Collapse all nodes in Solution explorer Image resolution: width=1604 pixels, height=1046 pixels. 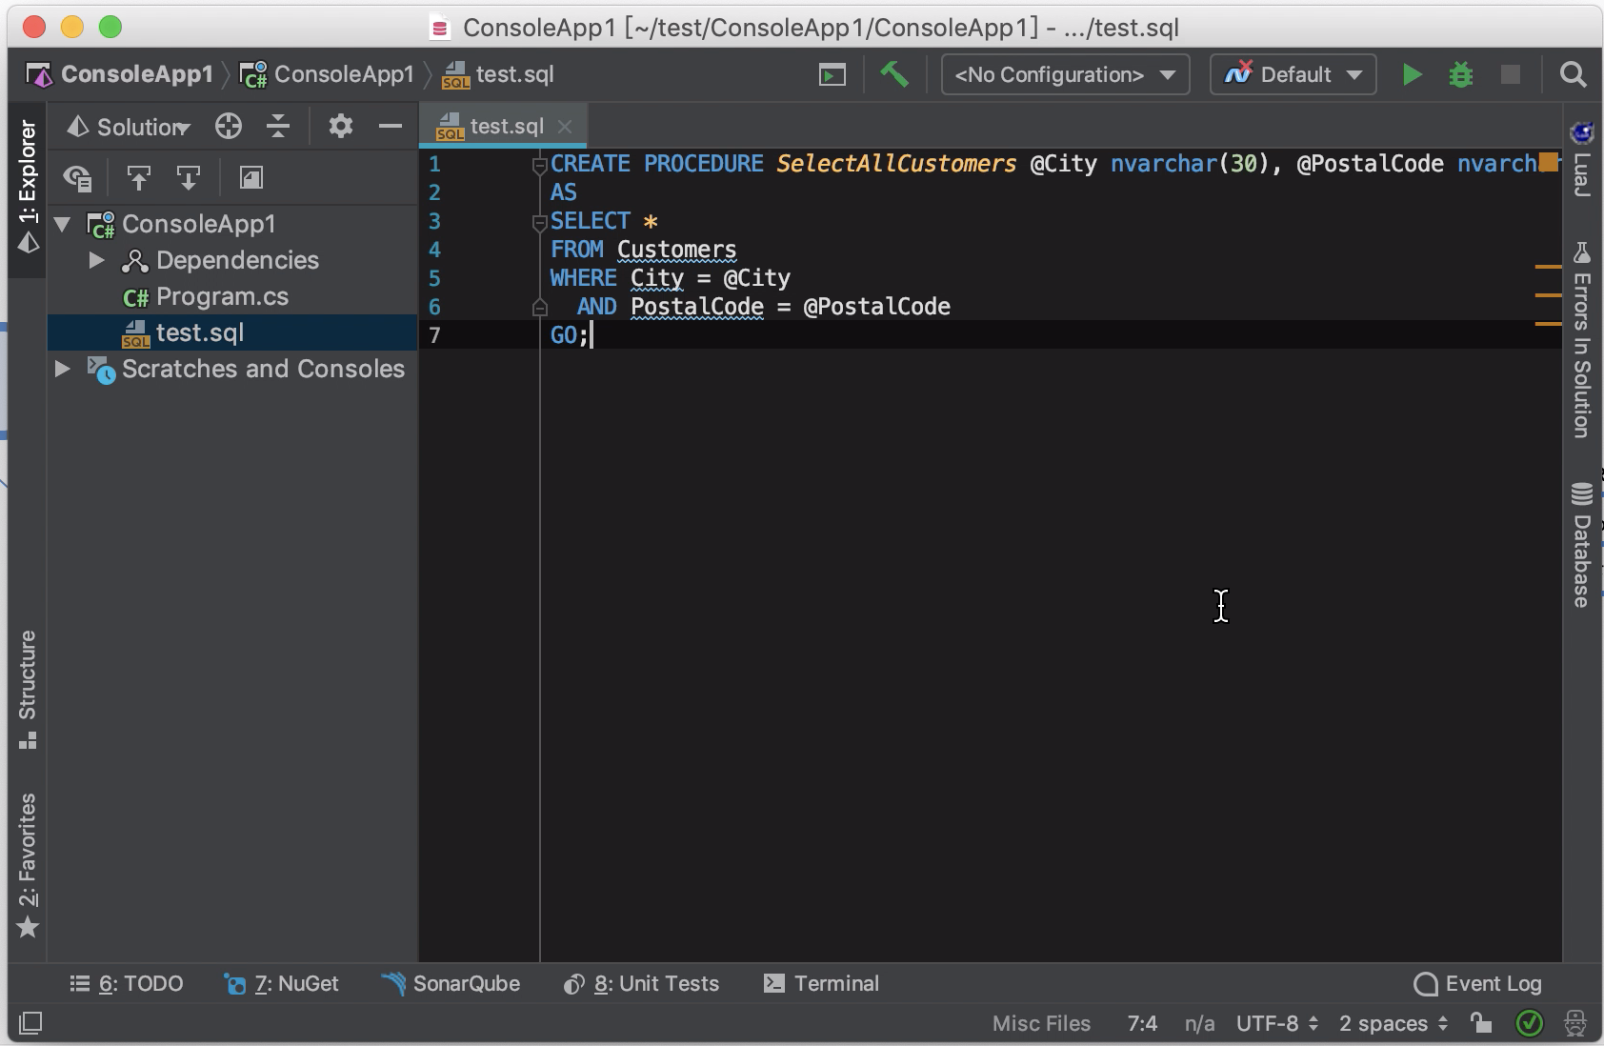pyautogui.click(x=278, y=127)
